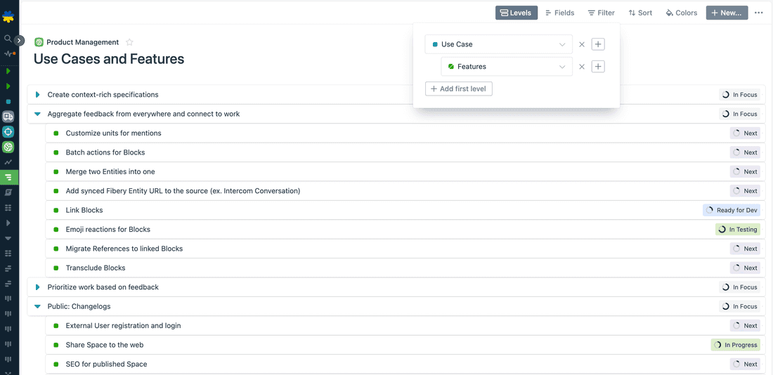
Task: Star the Use Cases and Features view
Action: click(129, 42)
